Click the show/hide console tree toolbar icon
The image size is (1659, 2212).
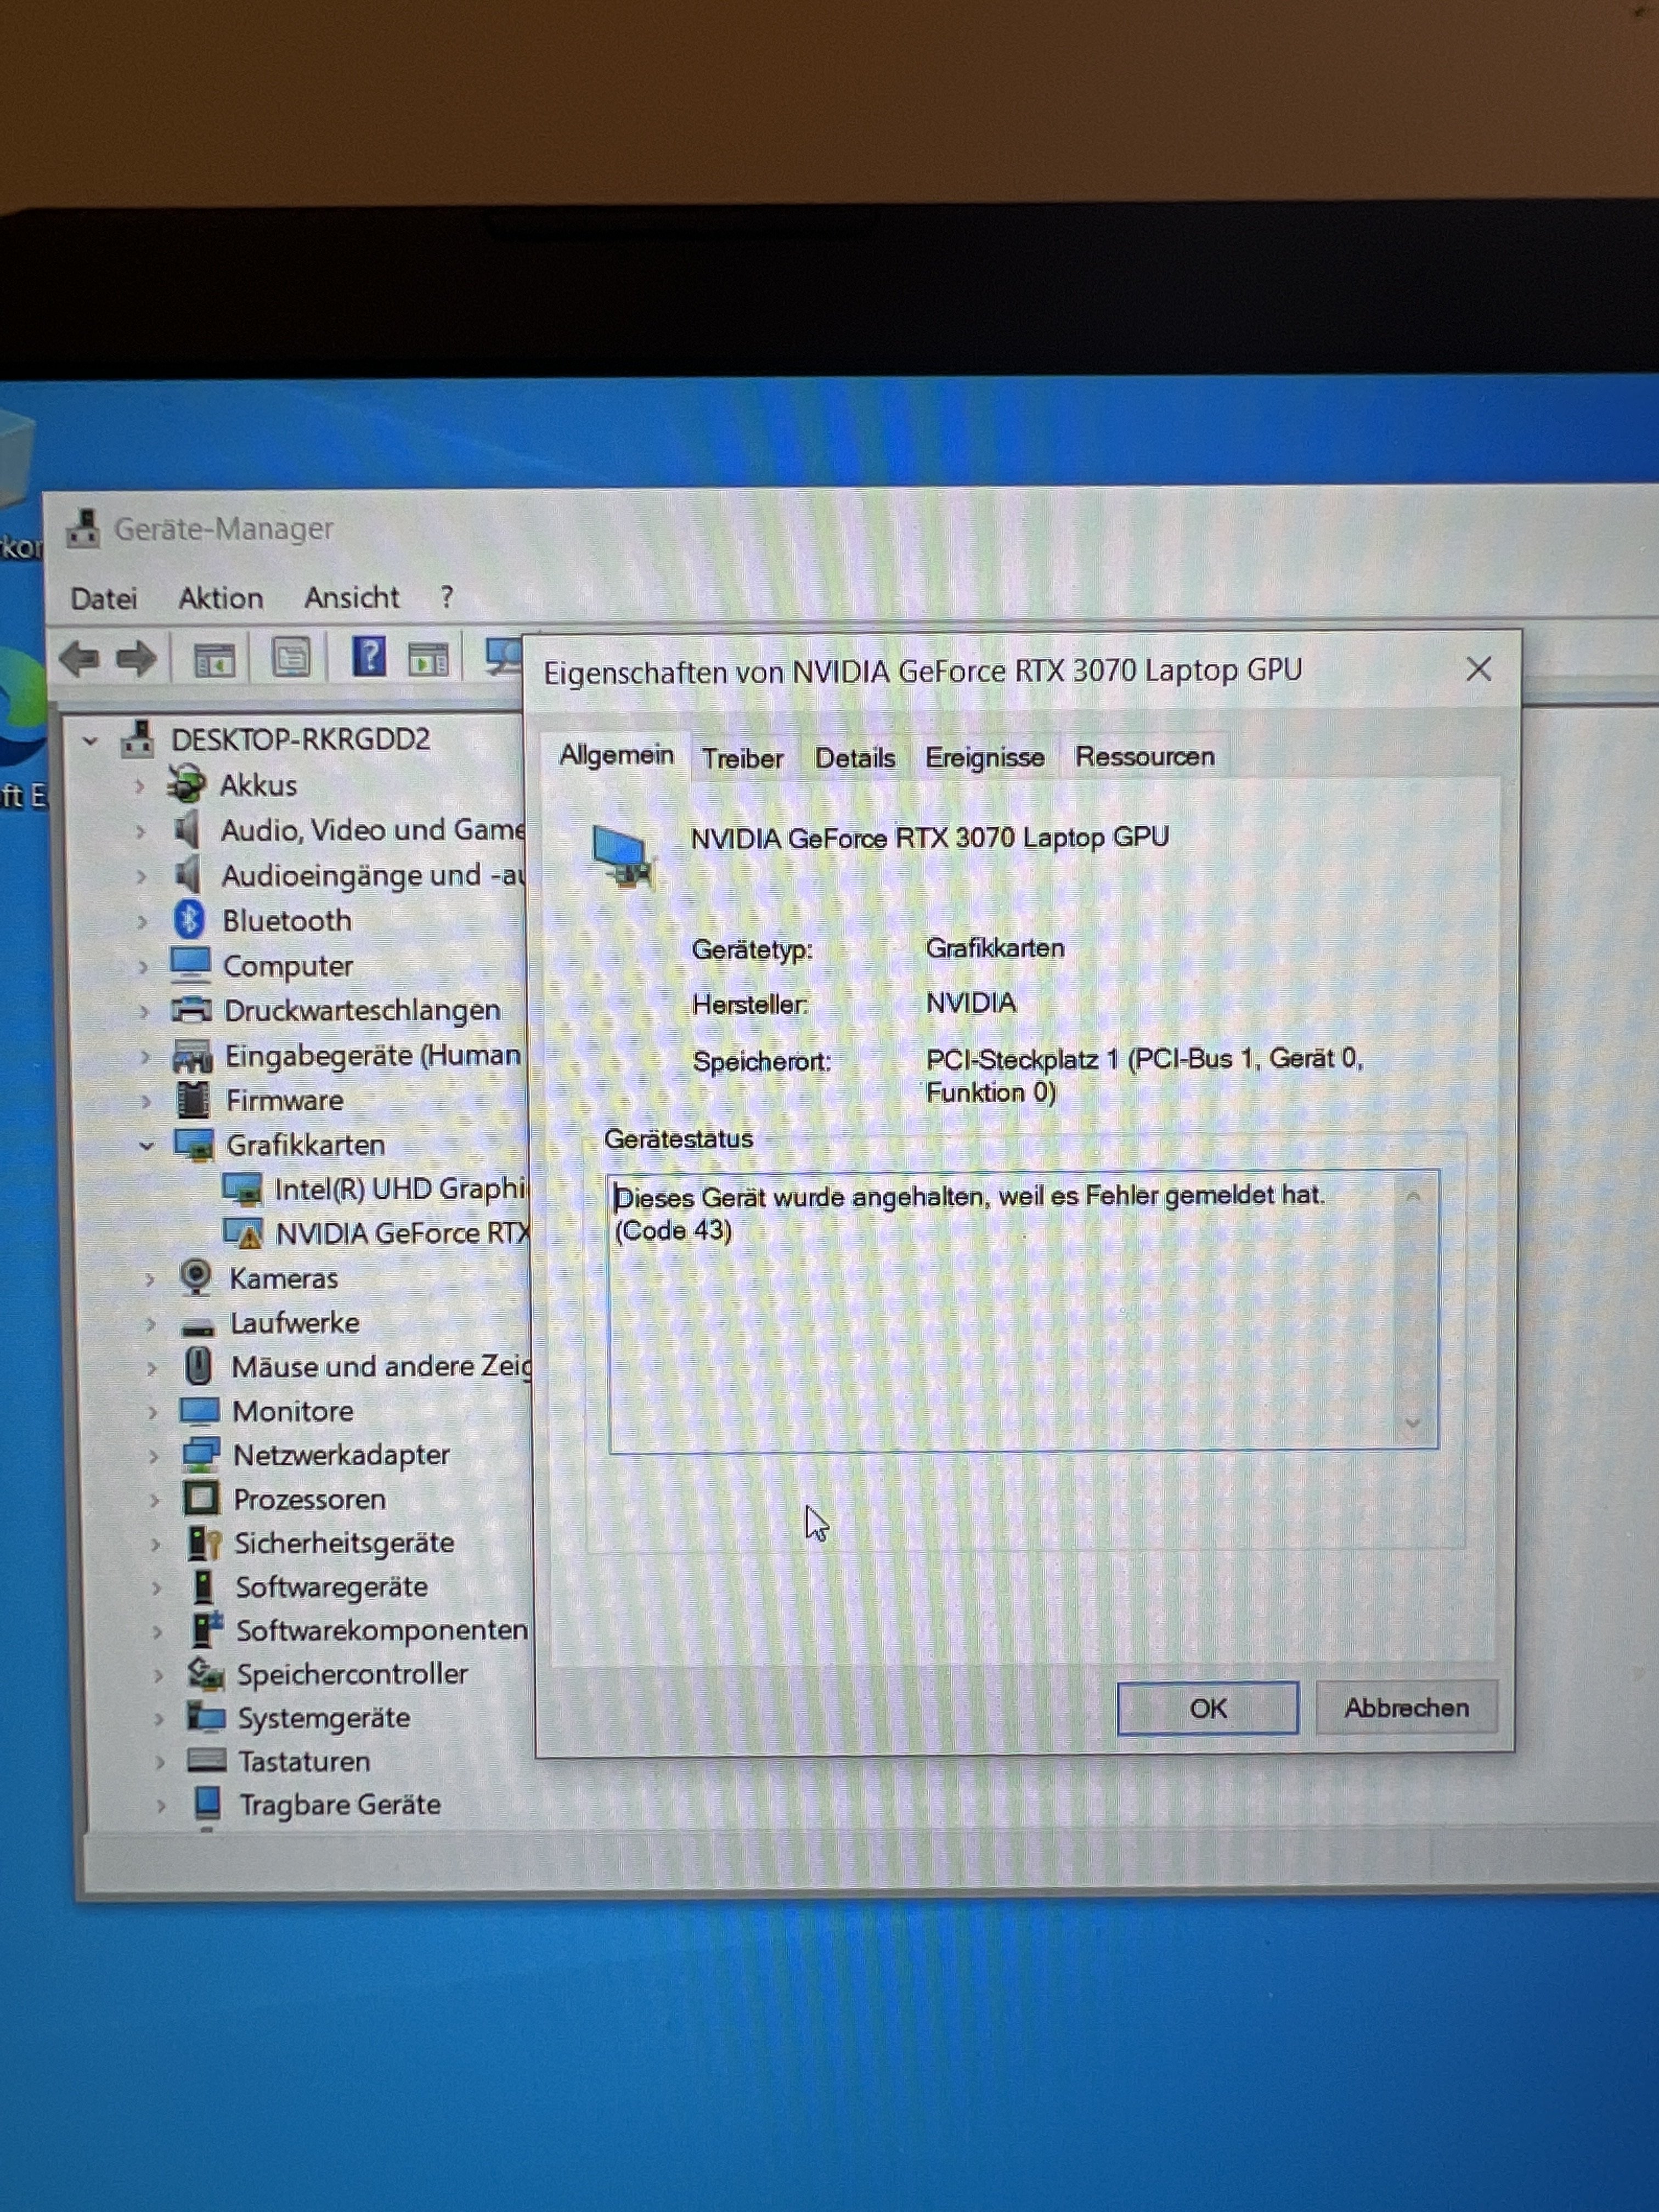[214, 659]
